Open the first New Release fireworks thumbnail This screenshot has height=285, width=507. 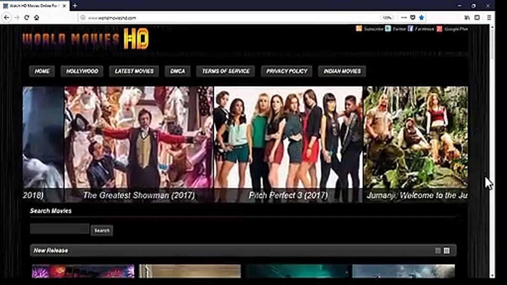click(83, 271)
